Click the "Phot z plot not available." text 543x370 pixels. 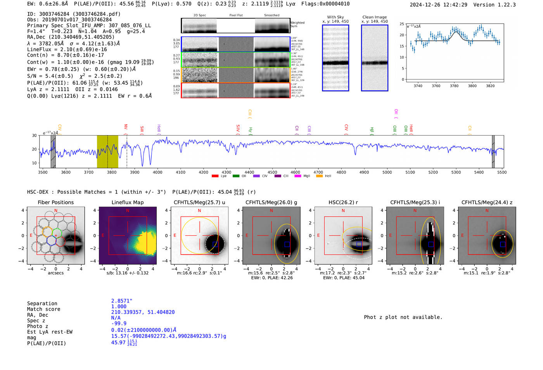pyautogui.click(x=403, y=317)
